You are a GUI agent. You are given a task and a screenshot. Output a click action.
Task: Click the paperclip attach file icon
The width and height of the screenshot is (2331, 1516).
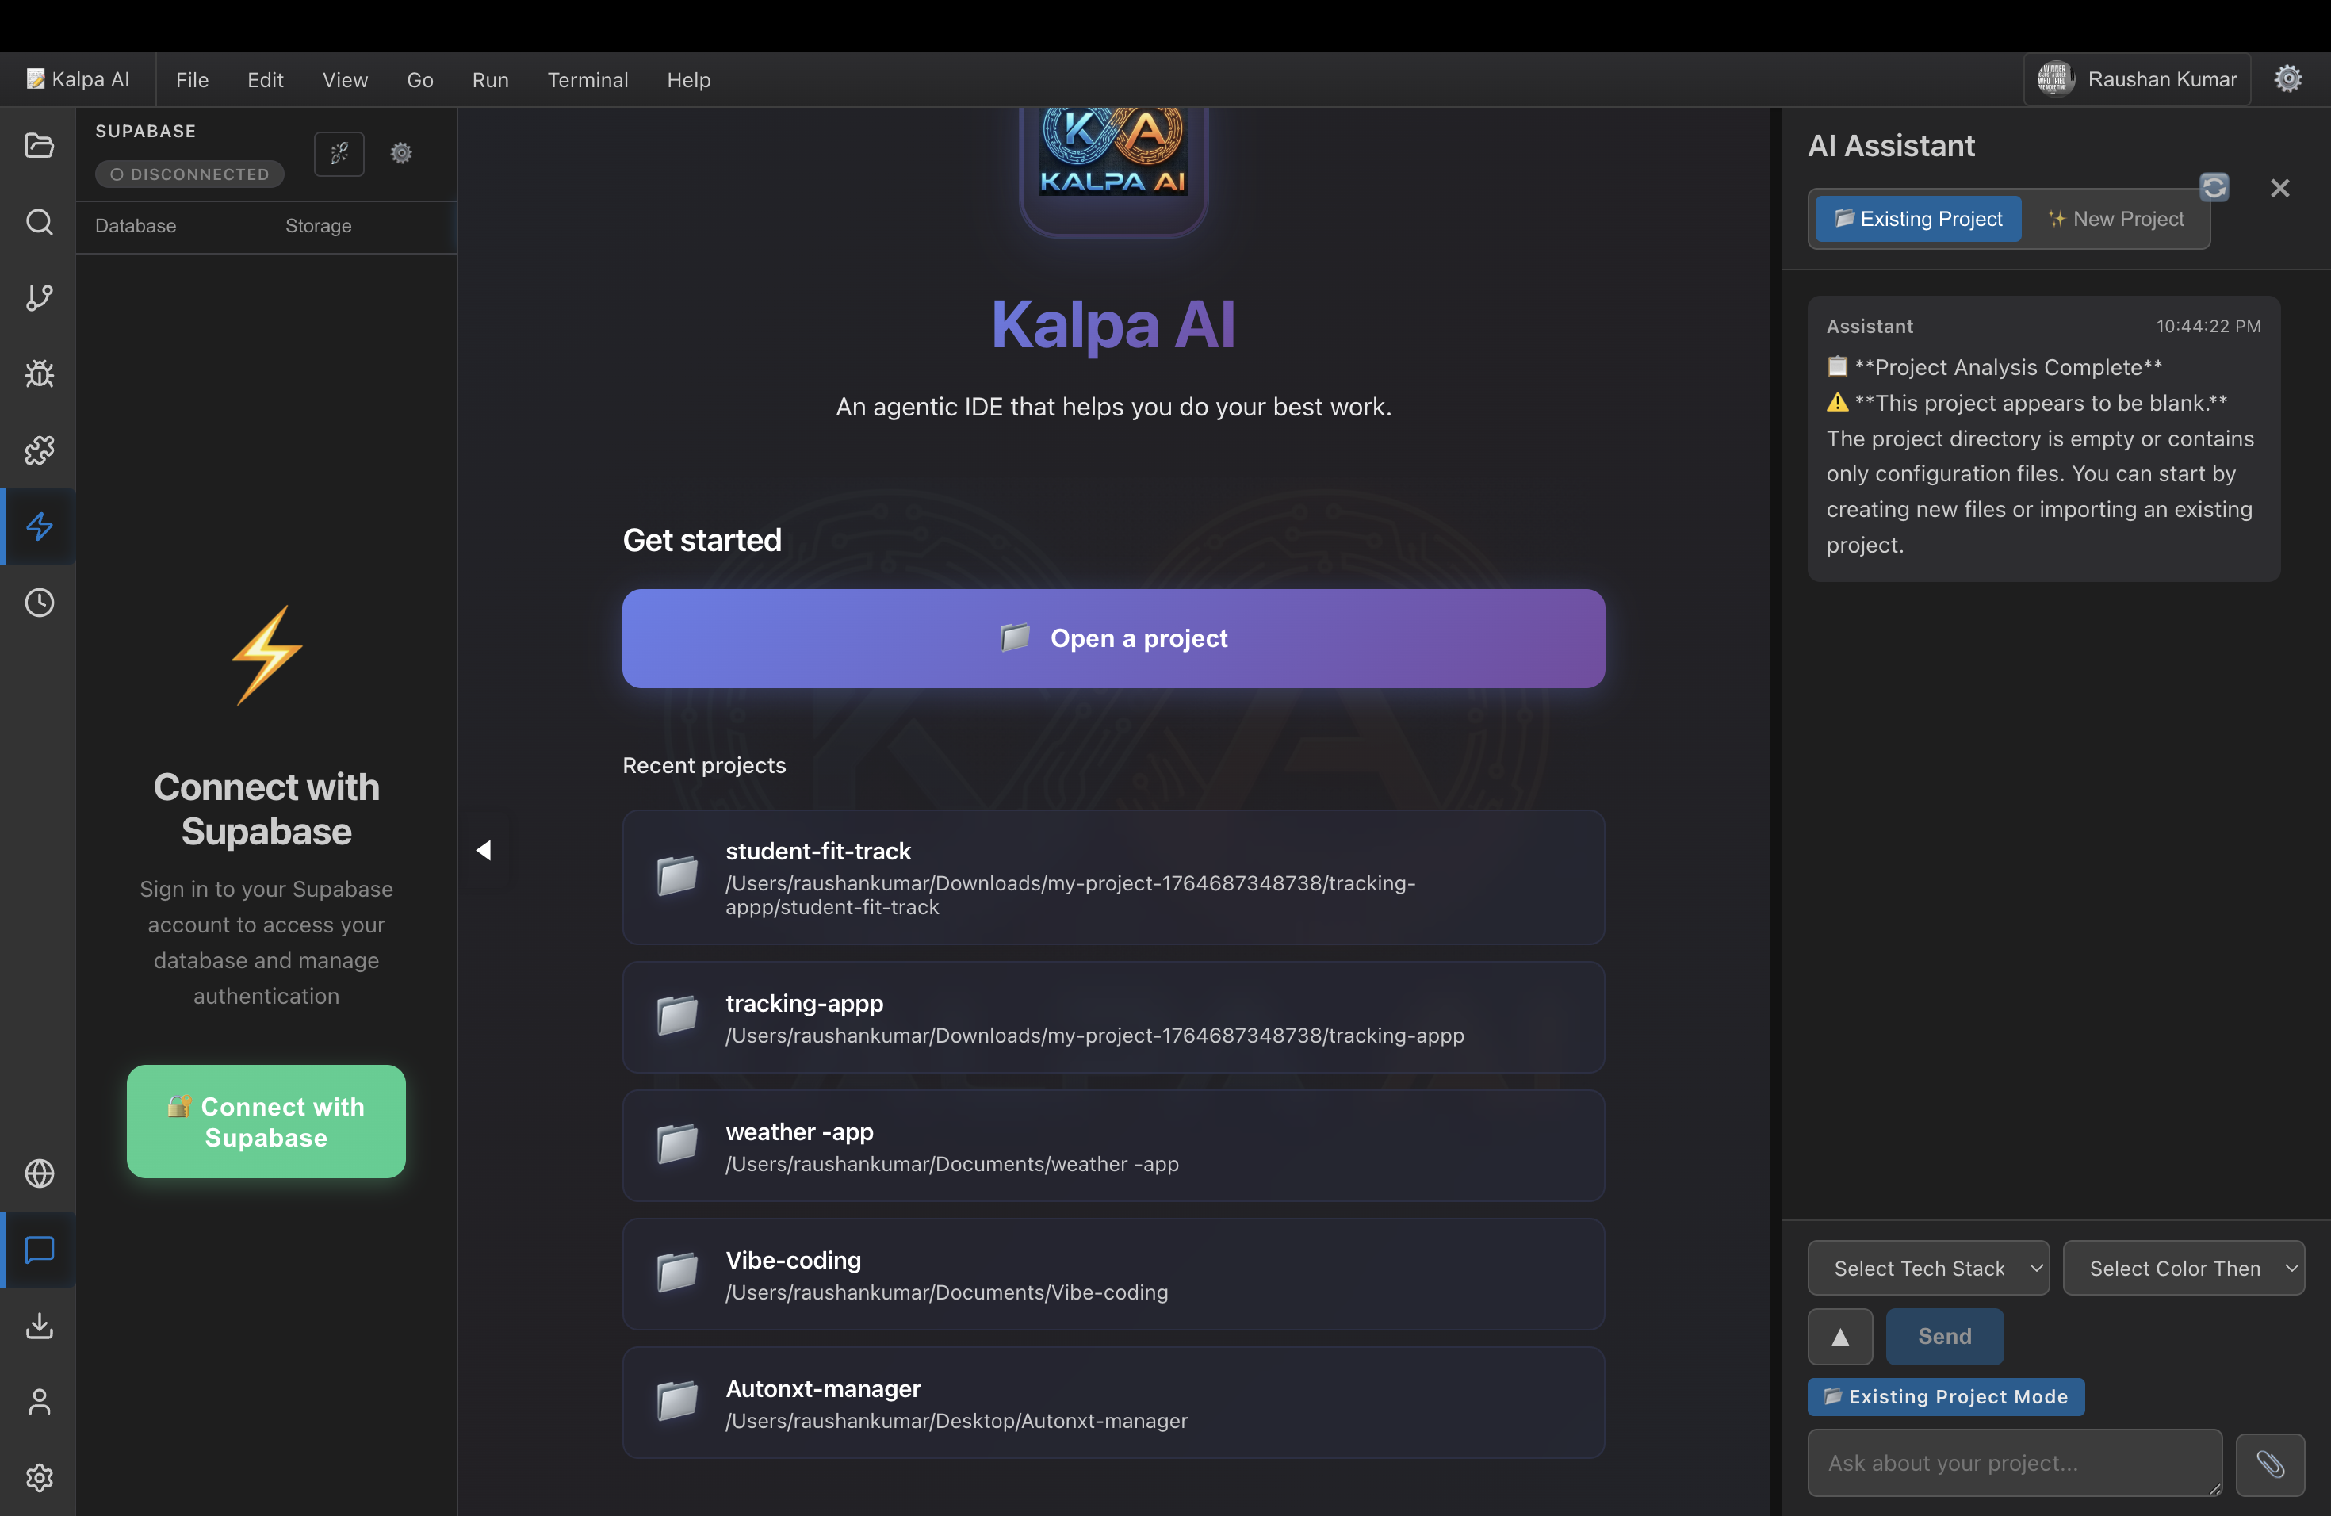2269,1463
